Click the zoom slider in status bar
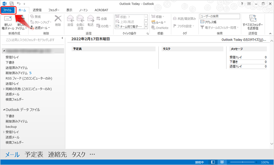The image size is (274, 165). click(242, 162)
